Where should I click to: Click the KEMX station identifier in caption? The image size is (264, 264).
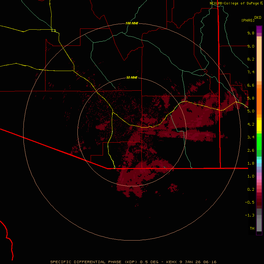[x=172, y=262]
